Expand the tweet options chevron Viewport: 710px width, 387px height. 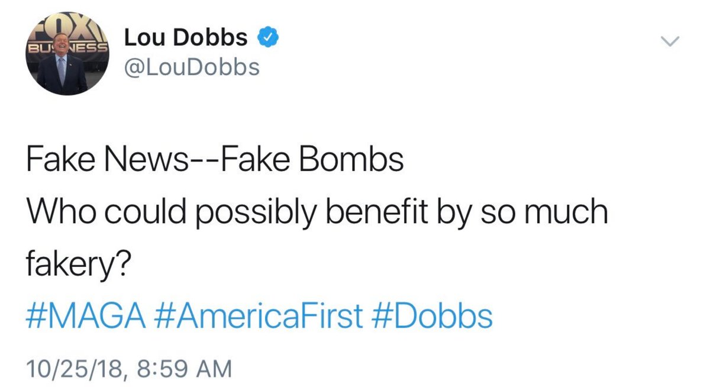click(x=669, y=41)
